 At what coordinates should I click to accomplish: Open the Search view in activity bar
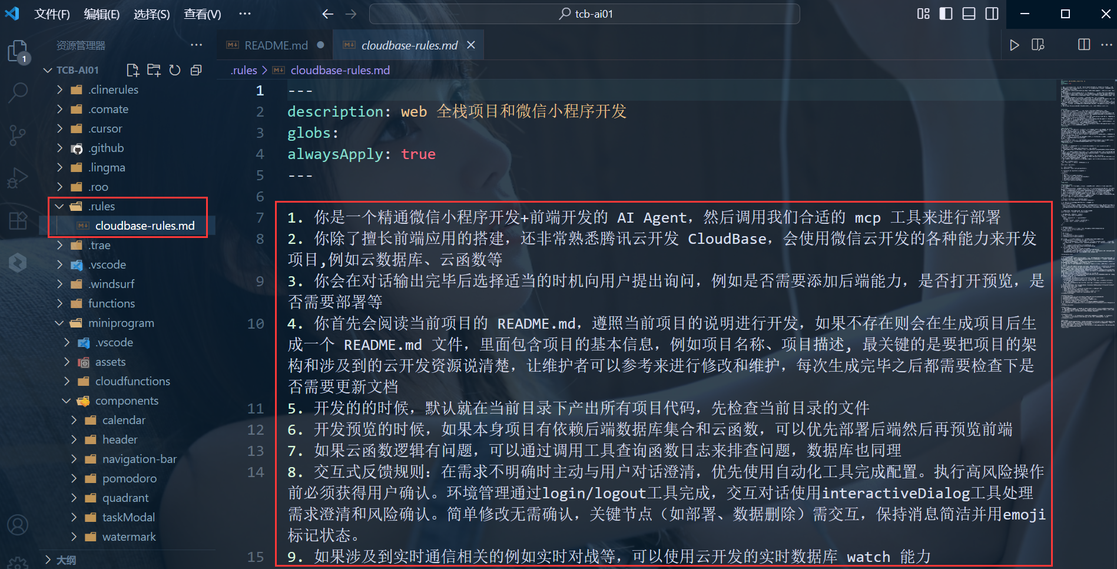click(18, 92)
